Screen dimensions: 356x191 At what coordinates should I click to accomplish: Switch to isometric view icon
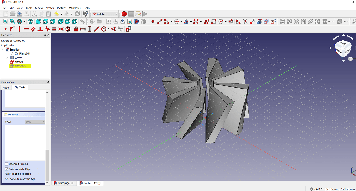[30, 22]
